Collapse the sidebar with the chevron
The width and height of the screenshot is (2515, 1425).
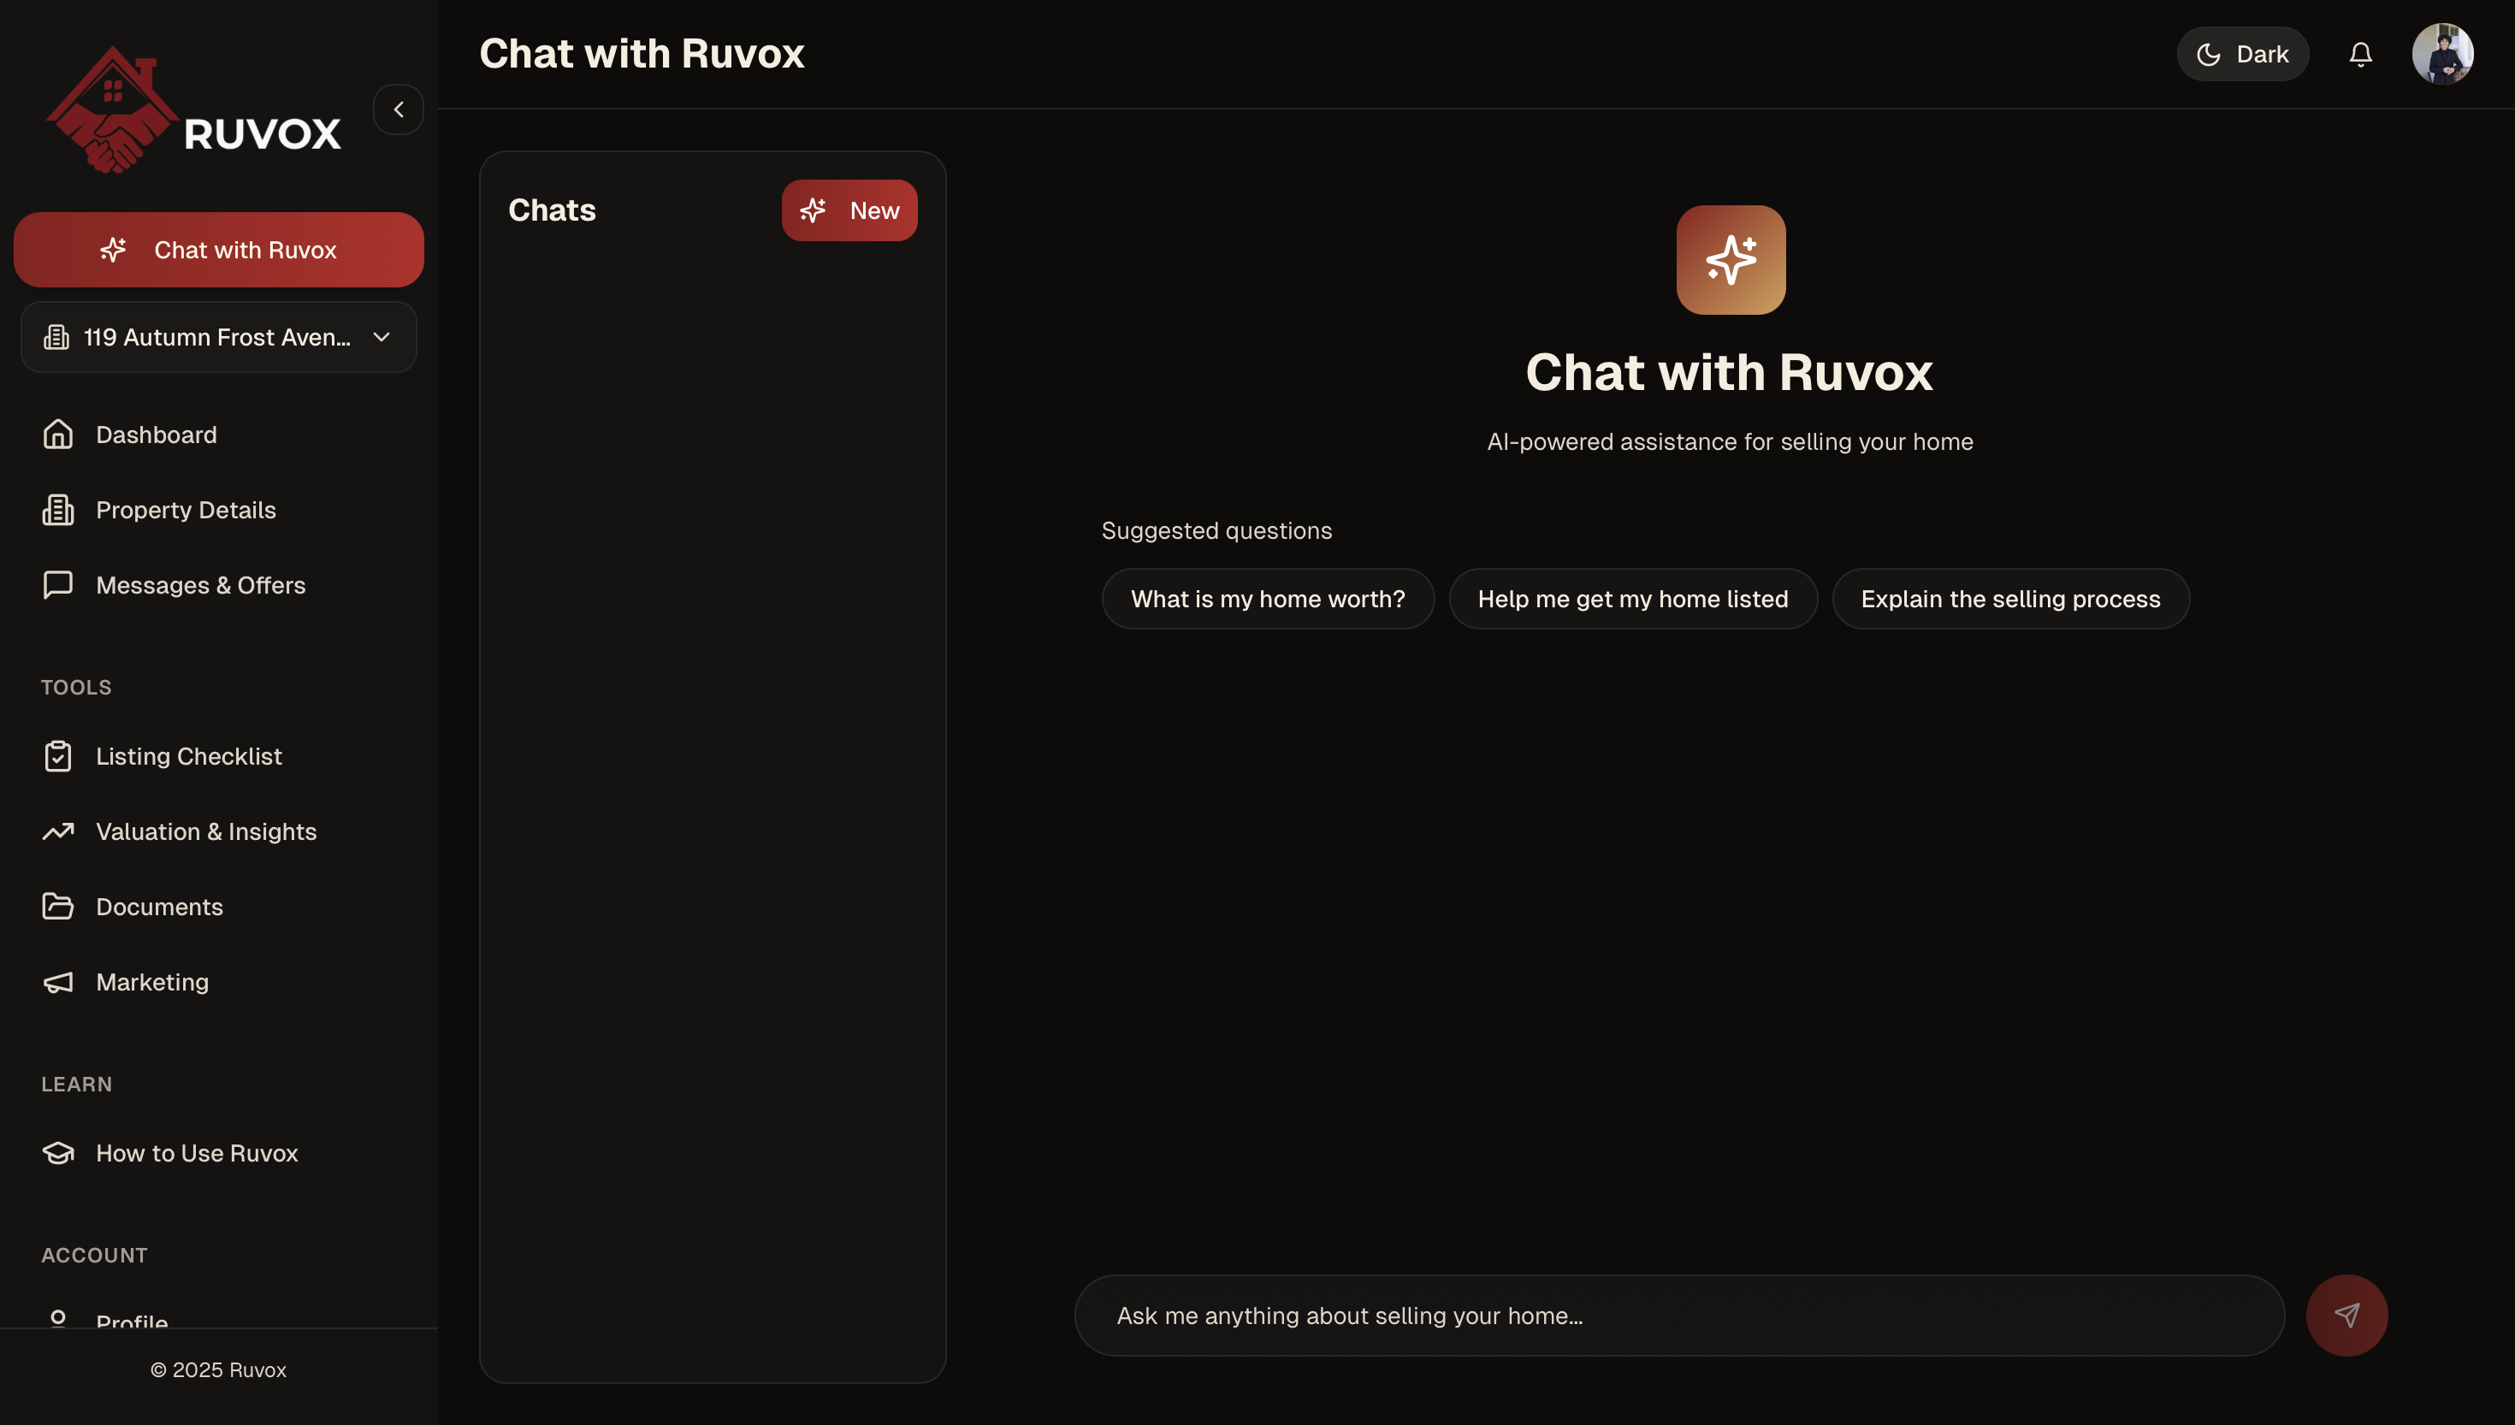[399, 109]
